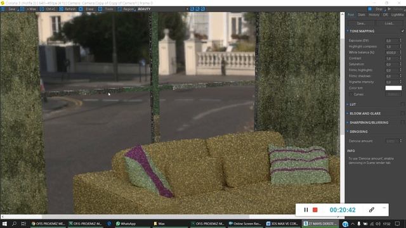Open the Online Screen Recorder taskbar item
406x228 pixels.
coord(245,224)
